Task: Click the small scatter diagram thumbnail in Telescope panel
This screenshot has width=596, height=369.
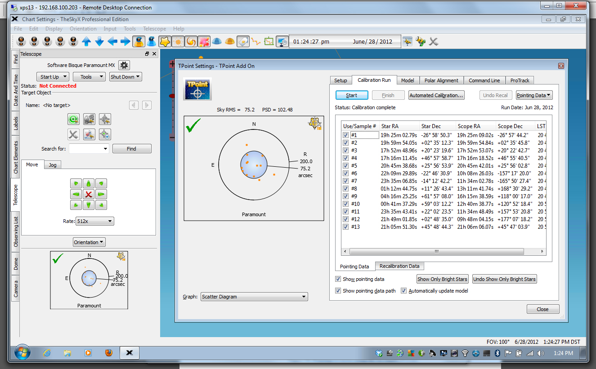Action: click(x=89, y=280)
